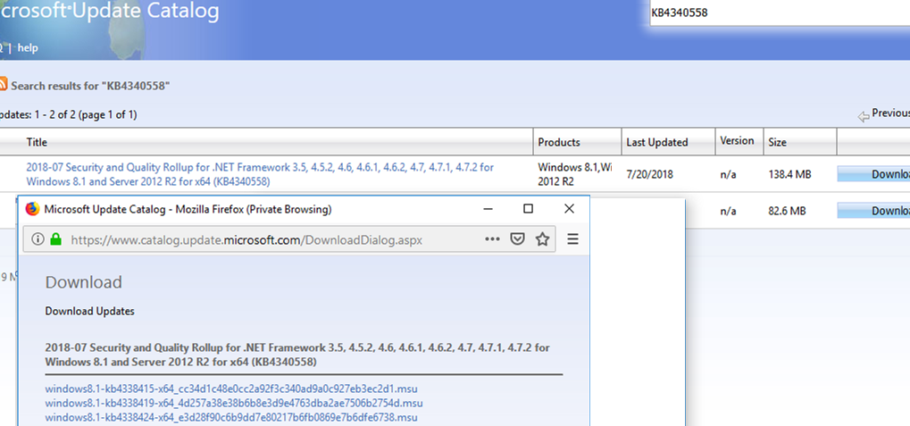Screen dimensions: 910x426
Task: Click the Download heading in the popup
Action: click(x=84, y=282)
